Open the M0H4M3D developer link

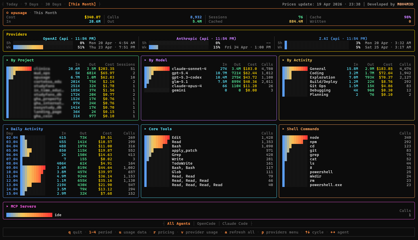(405, 4)
